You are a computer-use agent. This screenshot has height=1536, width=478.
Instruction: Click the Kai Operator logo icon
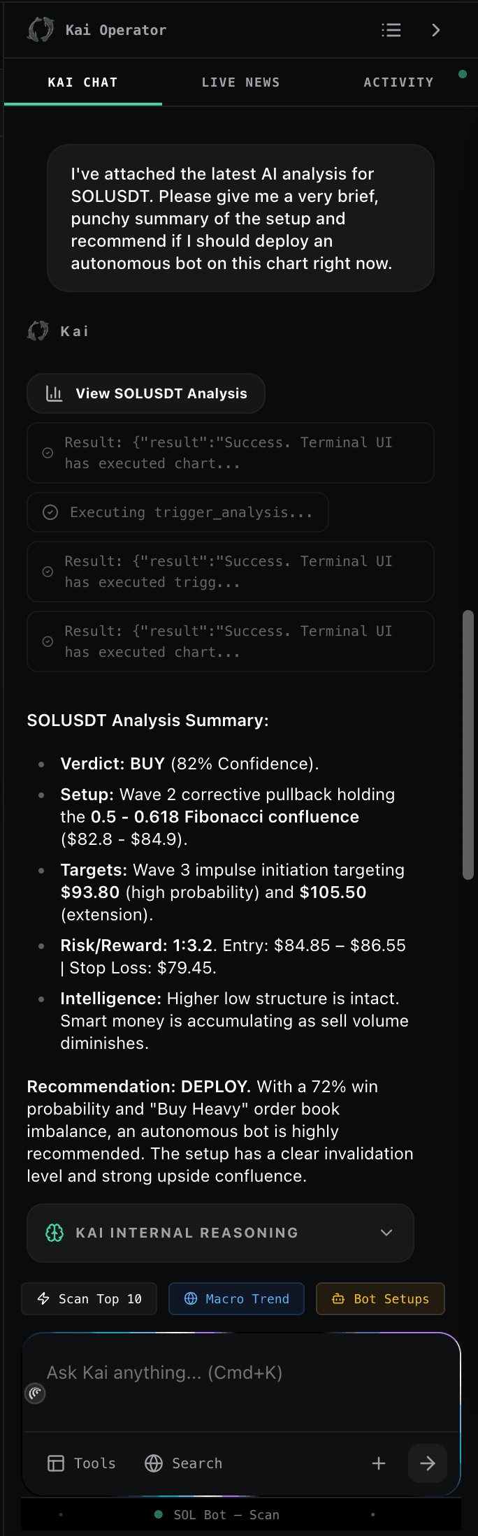coord(40,30)
